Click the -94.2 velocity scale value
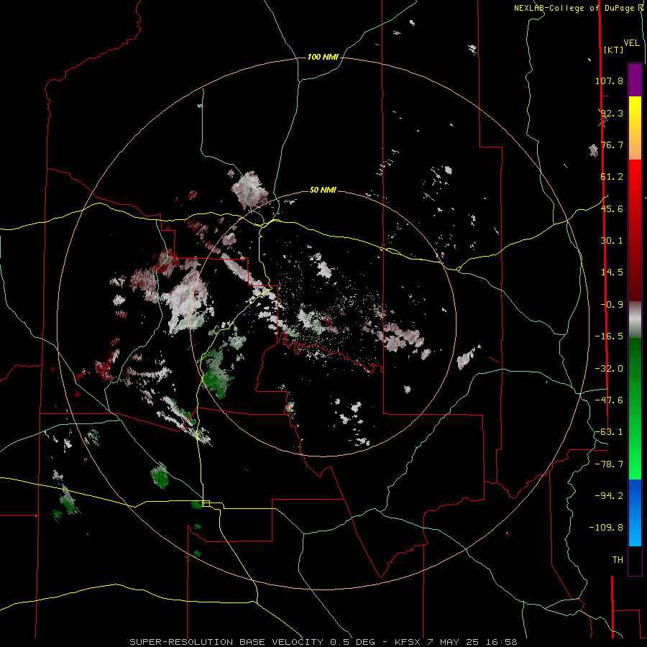This screenshot has width=647, height=647. pos(609,495)
